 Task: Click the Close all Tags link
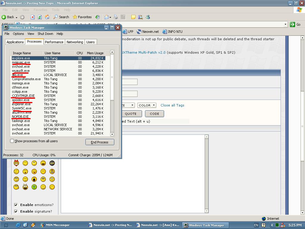click(173, 105)
